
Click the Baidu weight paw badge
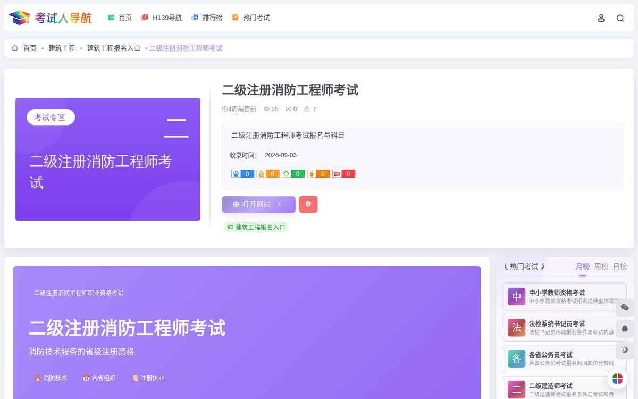coord(242,174)
